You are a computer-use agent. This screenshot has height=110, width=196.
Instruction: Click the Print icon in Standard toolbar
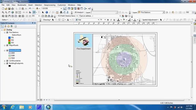(12, 9)
